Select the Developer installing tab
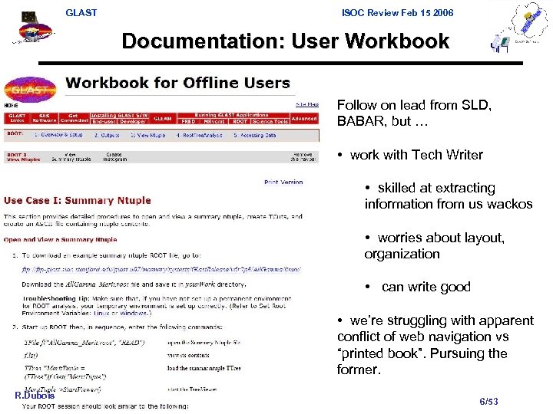Viewport: 553px width, 414px height. point(132,121)
